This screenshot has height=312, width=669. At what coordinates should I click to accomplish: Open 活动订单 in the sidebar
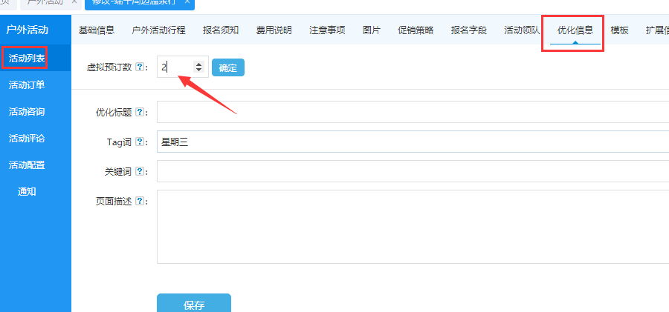[x=27, y=84]
